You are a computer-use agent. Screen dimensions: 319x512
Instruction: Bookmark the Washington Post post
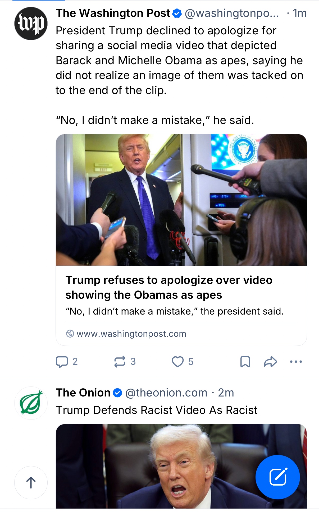(x=245, y=362)
